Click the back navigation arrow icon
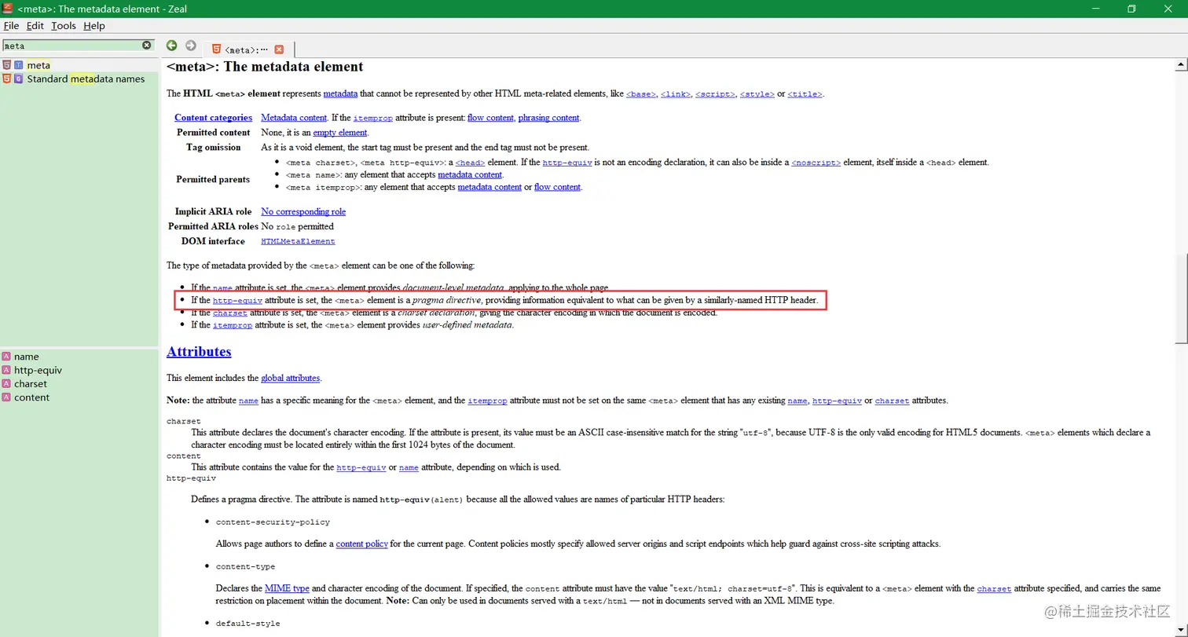The height and width of the screenshot is (637, 1188). click(171, 46)
